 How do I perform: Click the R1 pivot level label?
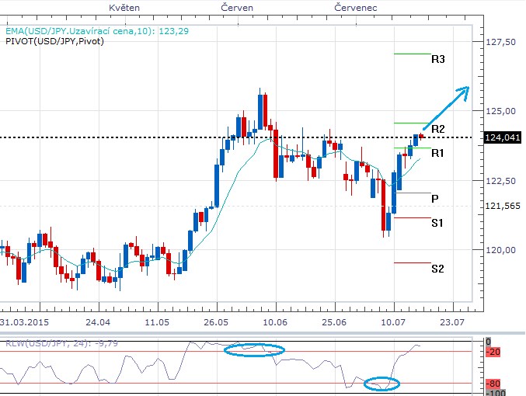click(437, 153)
